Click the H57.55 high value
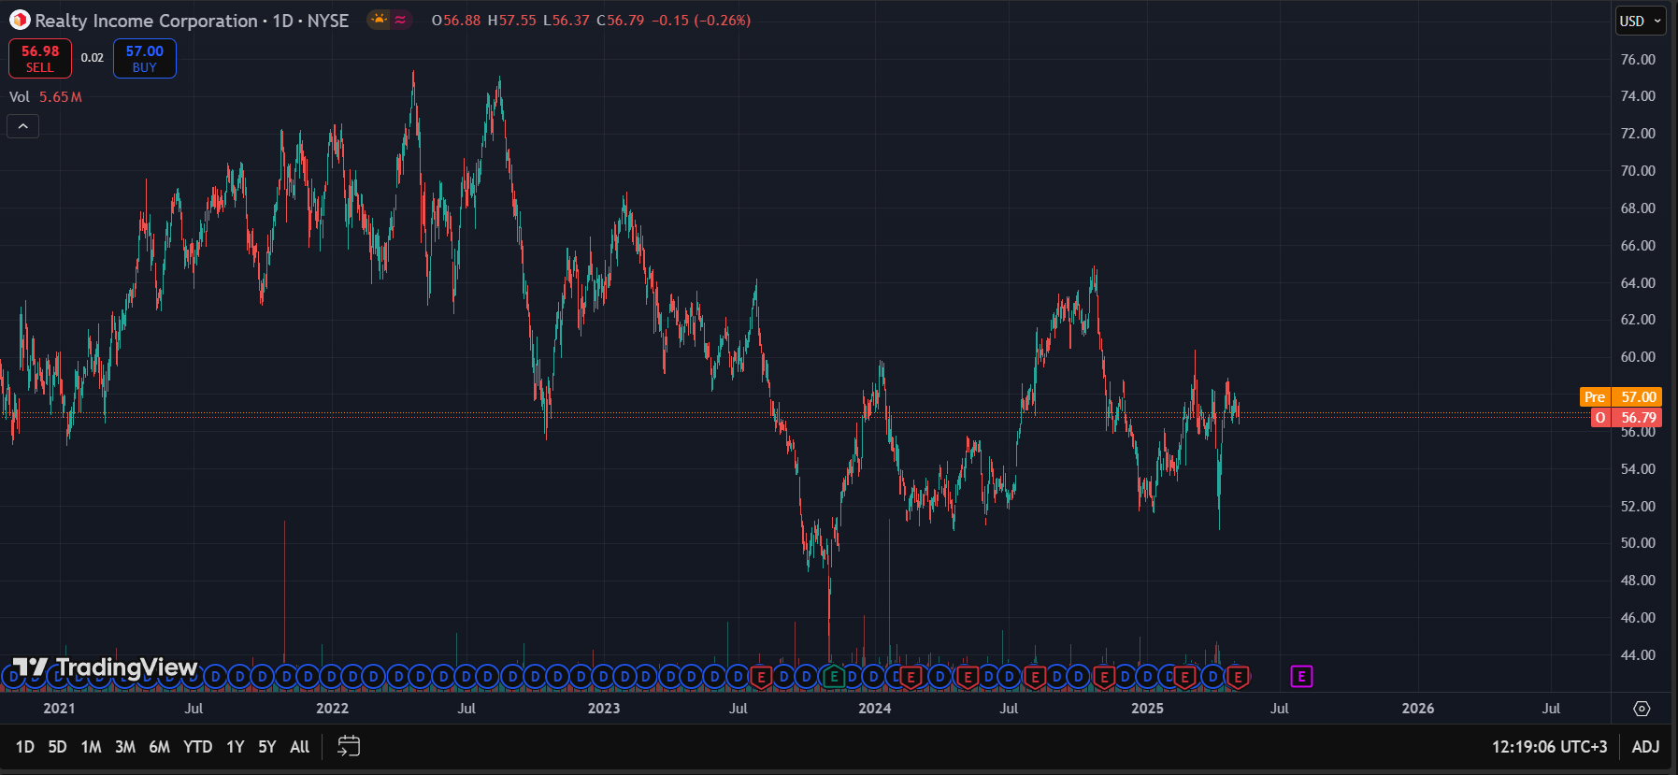 pyautogui.click(x=512, y=21)
